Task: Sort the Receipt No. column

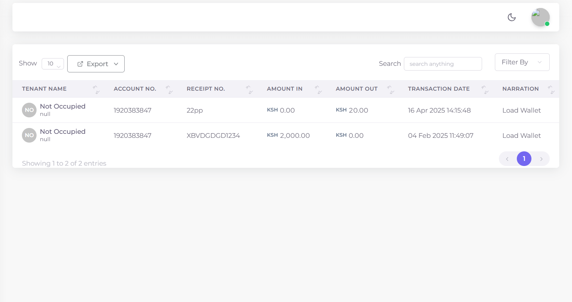Action: coord(249,89)
